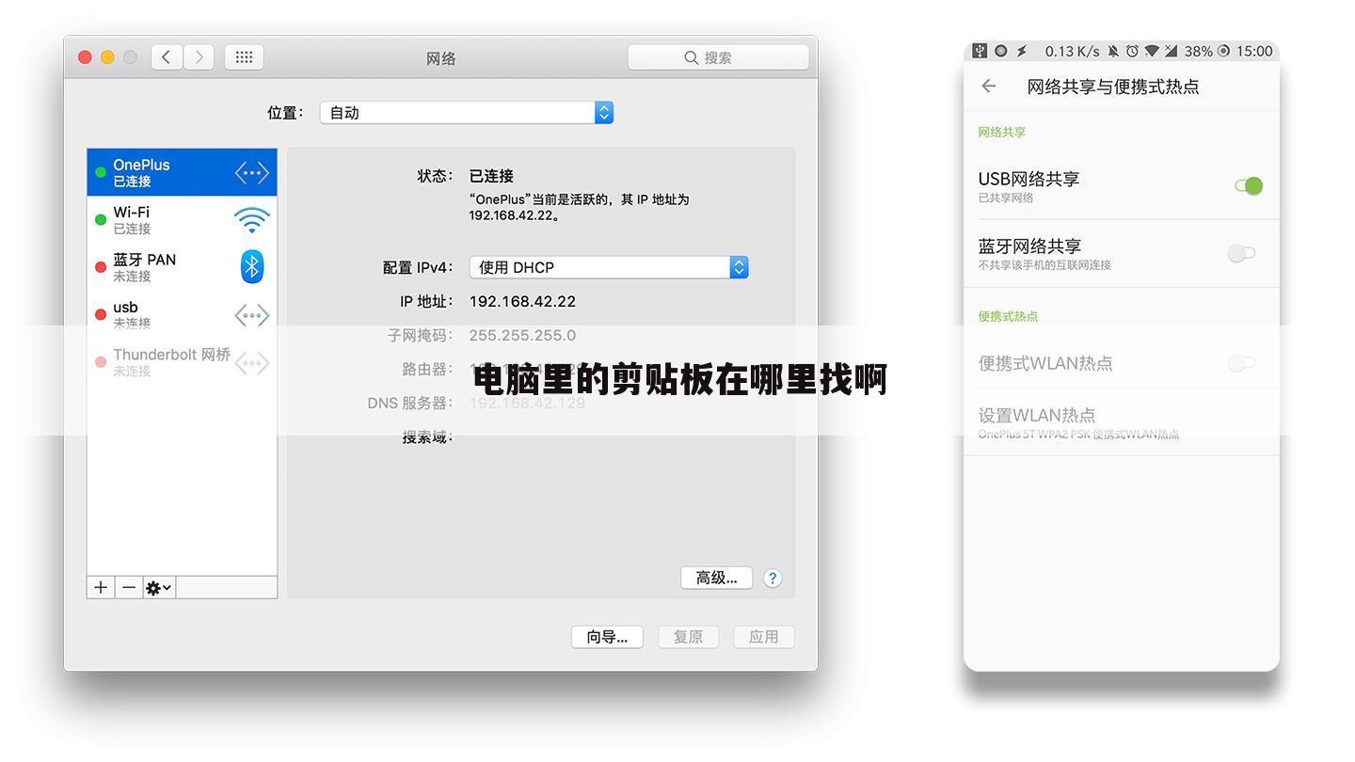This screenshot has width=1355, height=762.
Task: Open the gear action menu below service list
Action: [159, 587]
